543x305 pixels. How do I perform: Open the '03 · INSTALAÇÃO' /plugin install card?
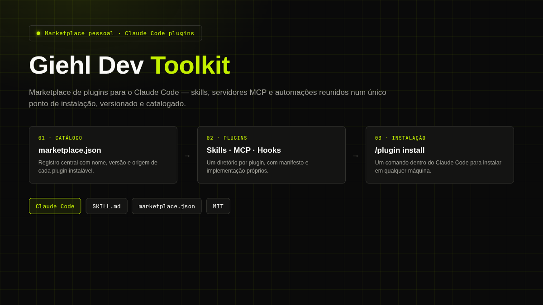[x=440, y=155]
